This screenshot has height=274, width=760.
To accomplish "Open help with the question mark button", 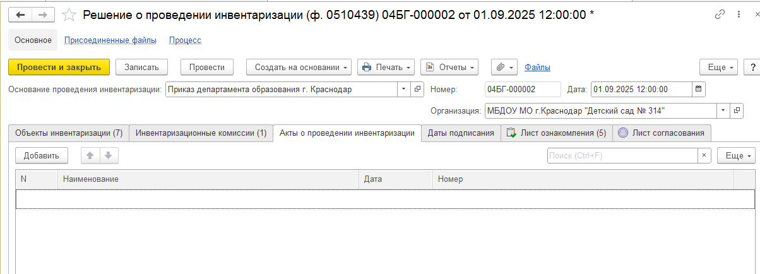I will coord(752,67).
